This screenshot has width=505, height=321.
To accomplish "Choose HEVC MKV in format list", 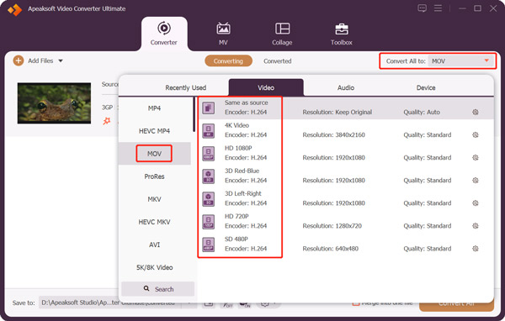I will 154,222.
